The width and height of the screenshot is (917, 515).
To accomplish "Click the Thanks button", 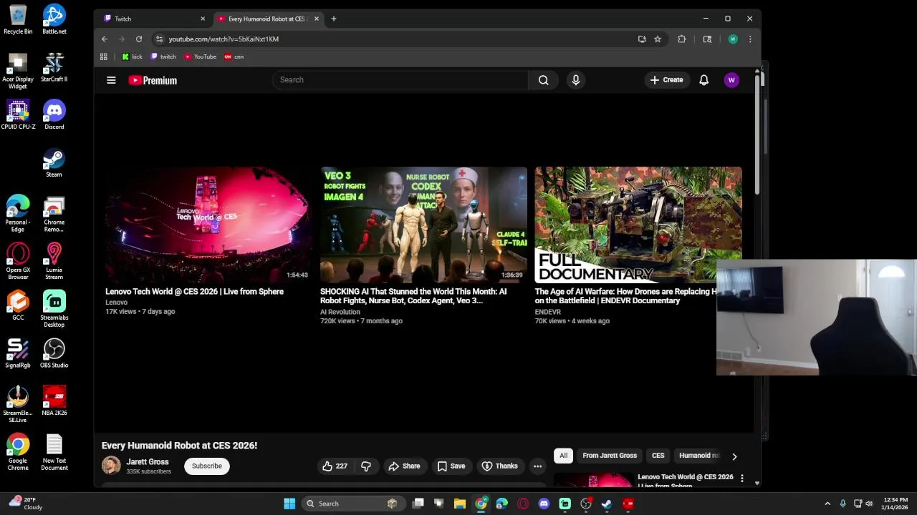I will click(x=499, y=466).
